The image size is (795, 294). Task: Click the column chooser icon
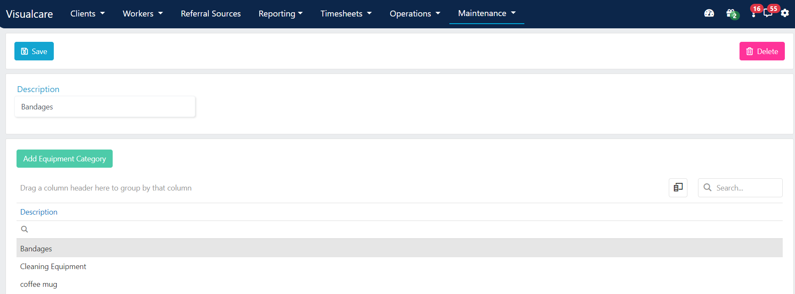[678, 188]
